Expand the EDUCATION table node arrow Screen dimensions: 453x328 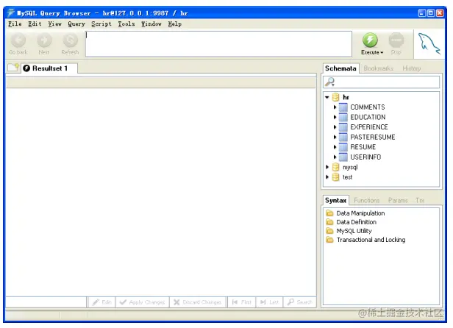point(335,117)
